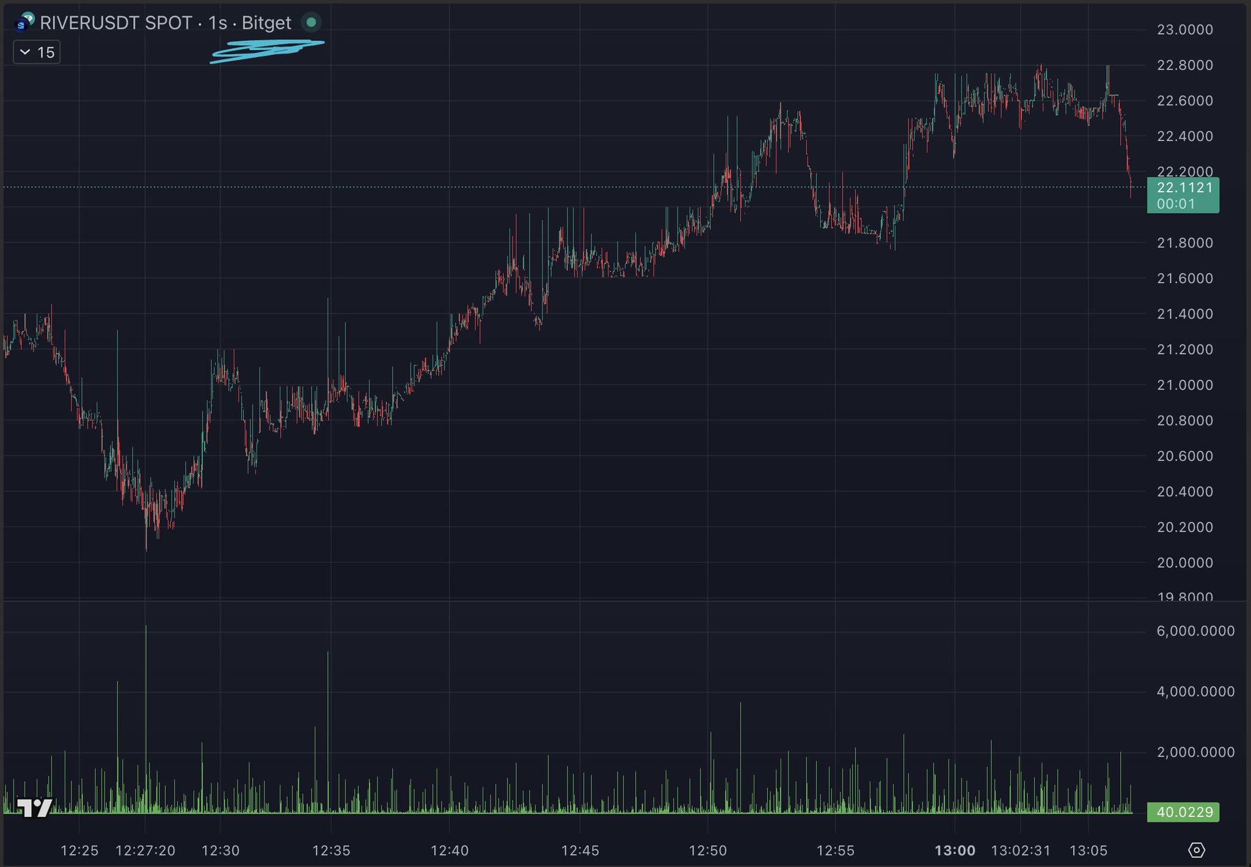
Task: Click the 4,000.0000 volume scale label
Action: pyautogui.click(x=1195, y=691)
